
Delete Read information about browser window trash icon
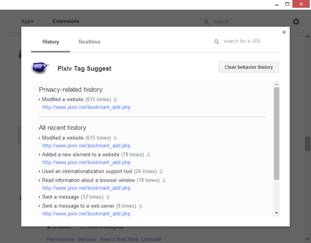click(164, 180)
